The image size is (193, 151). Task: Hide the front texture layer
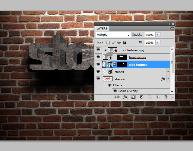coord(98,57)
